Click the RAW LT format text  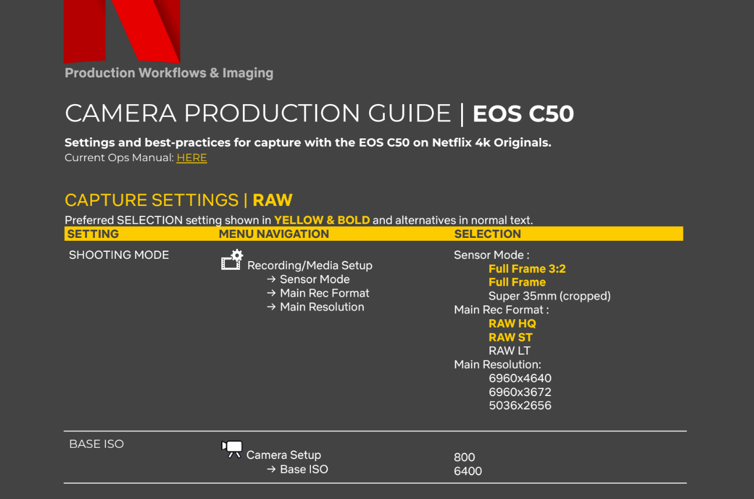(x=509, y=351)
